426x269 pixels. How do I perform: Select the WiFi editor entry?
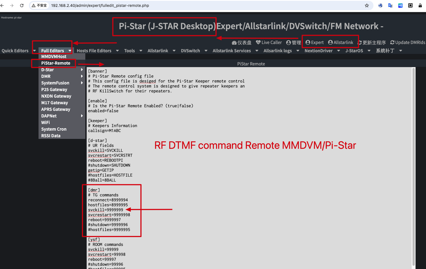click(x=62, y=122)
